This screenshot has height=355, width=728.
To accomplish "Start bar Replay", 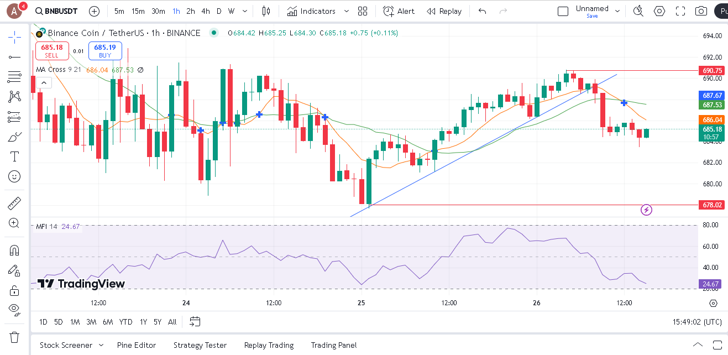I will (444, 11).
